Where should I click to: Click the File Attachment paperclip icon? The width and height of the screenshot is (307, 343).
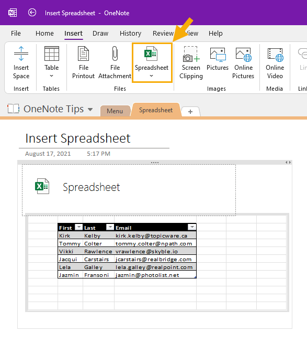115,53
